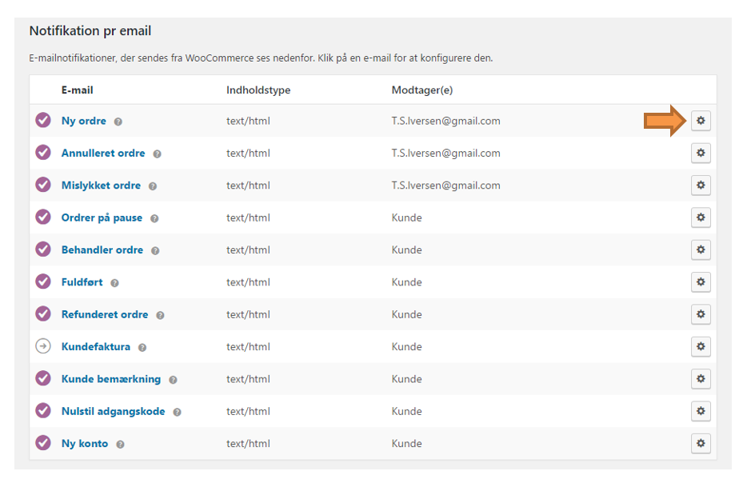Viewport: 747px width, 483px height.
Task: Click recipient email in Mislykket ordre row
Action: coord(446,186)
